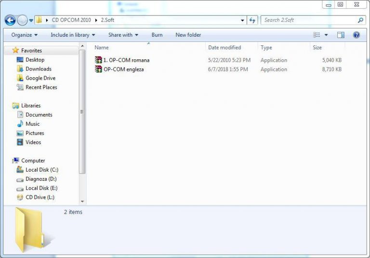Image resolution: width=370 pixels, height=258 pixels.
Task: Select CD OPCOM 2010 in the address path
Action: click(x=71, y=20)
